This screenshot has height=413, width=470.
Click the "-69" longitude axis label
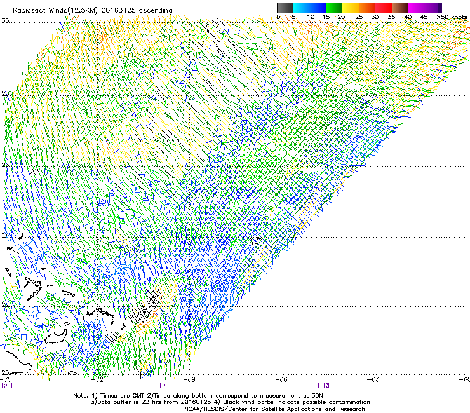pos(189,379)
